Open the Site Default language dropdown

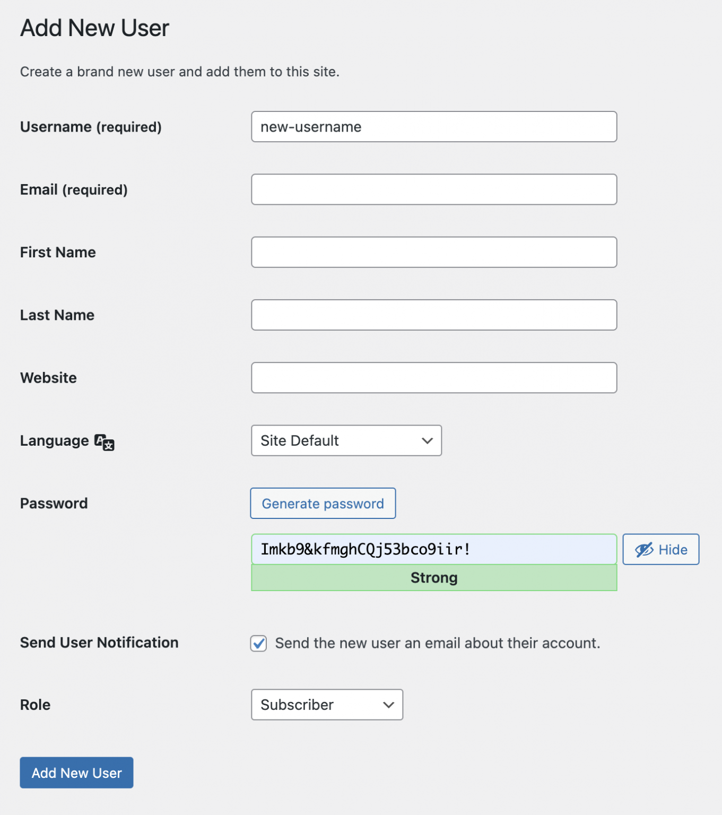click(346, 440)
